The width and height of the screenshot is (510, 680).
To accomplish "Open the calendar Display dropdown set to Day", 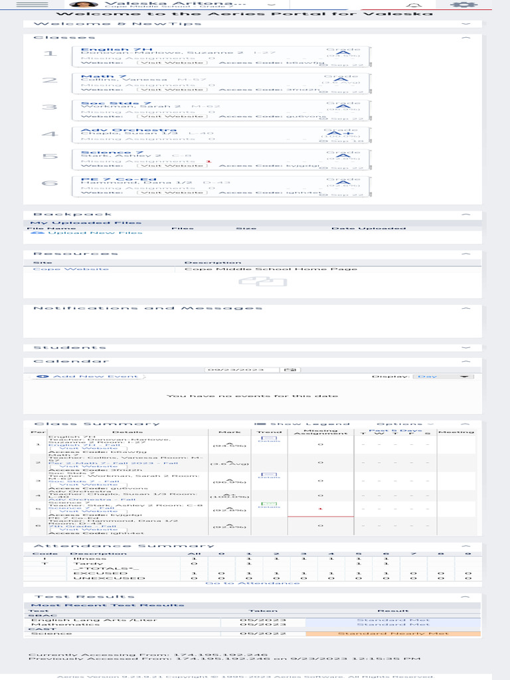I will coord(443,377).
